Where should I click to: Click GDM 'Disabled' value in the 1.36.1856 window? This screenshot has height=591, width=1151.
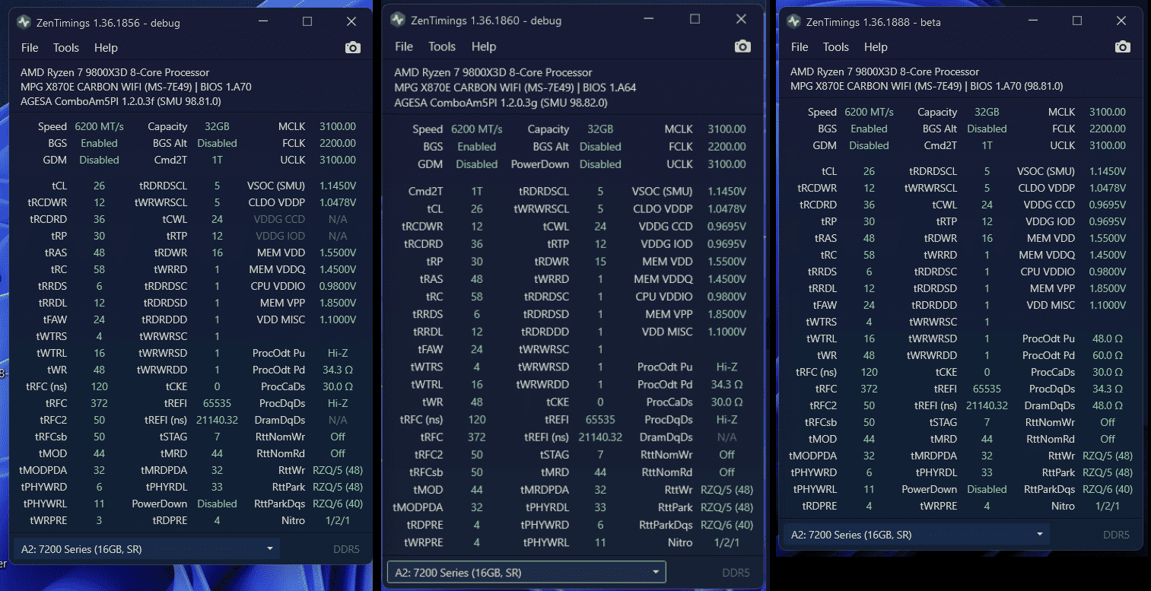[x=99, y=160]
